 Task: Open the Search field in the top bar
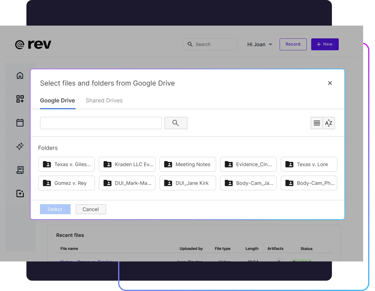(210, 44)
